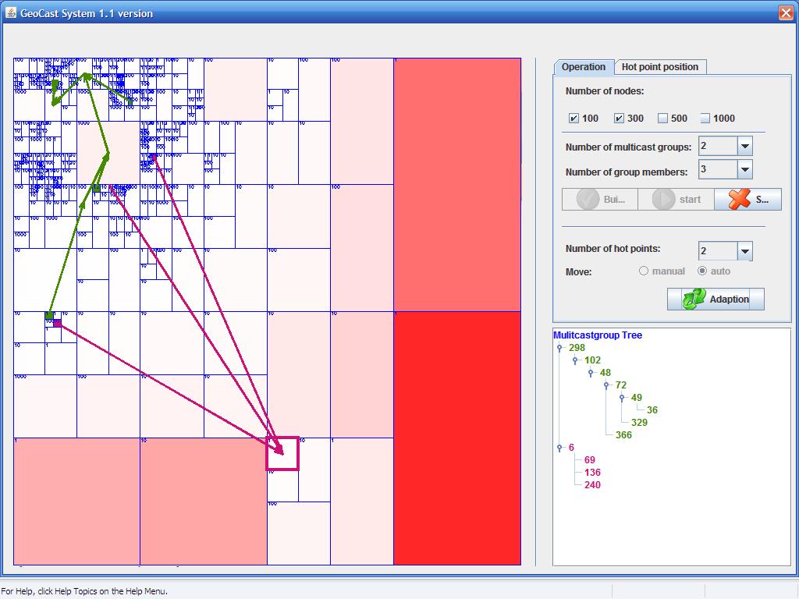Uncheck the 300 nodes checkbox
The width and height of the screenshot is (799, 599).
coord(619,119)
